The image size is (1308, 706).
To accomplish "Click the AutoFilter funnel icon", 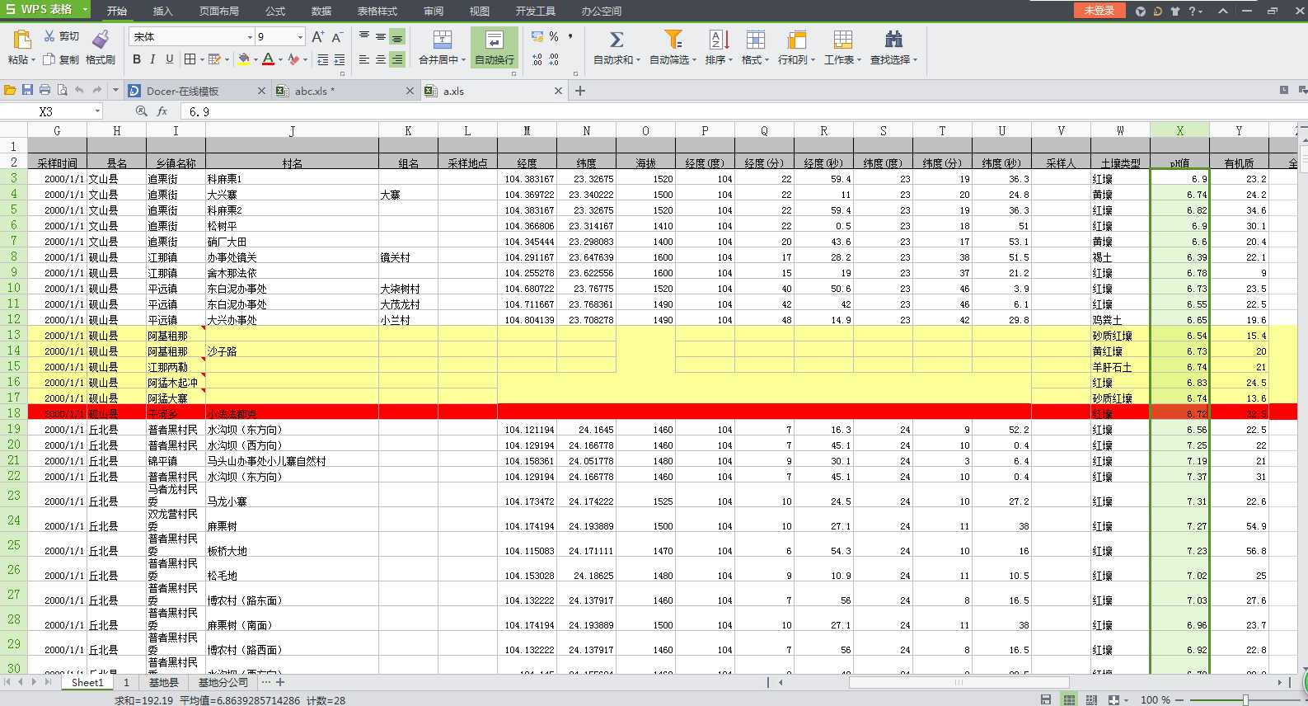I will pos(673,39).
